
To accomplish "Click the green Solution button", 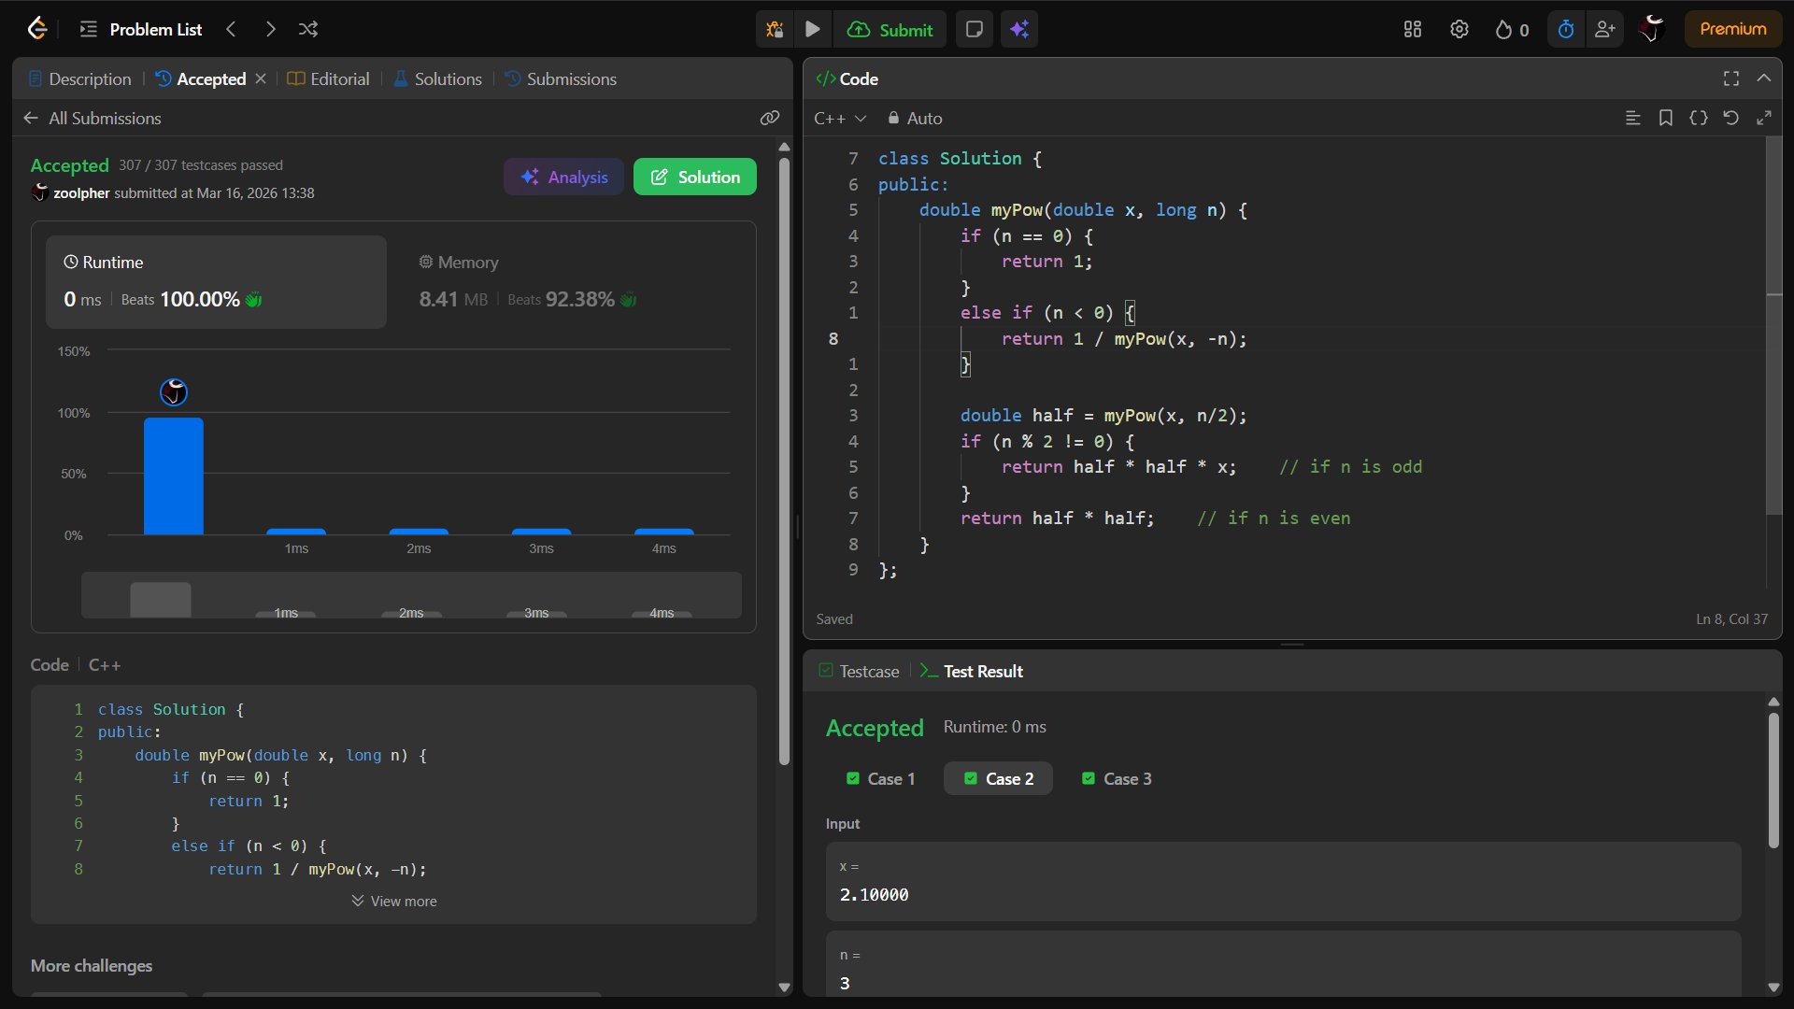I will (694, 177).
